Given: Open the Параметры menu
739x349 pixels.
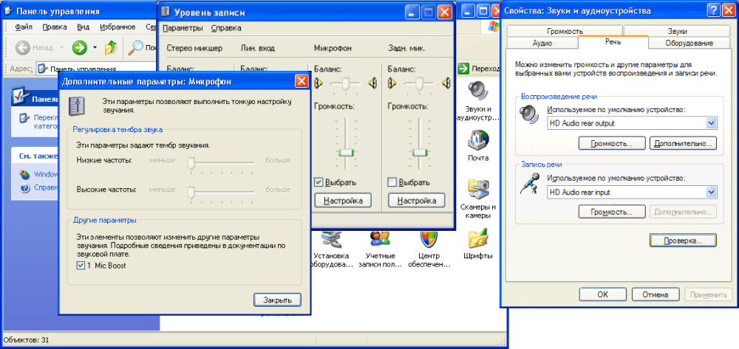Looking at the screenshot, I should coord(183,28).
